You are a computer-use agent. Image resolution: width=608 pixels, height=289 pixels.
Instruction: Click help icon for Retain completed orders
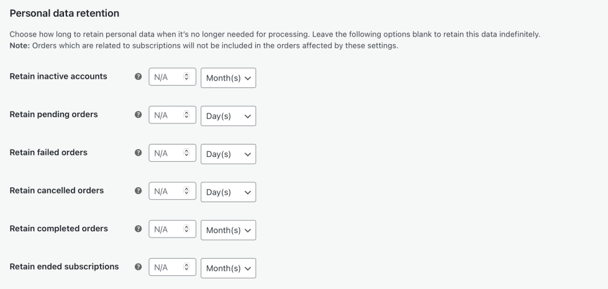pyautogui.click(x=138, y=229)
